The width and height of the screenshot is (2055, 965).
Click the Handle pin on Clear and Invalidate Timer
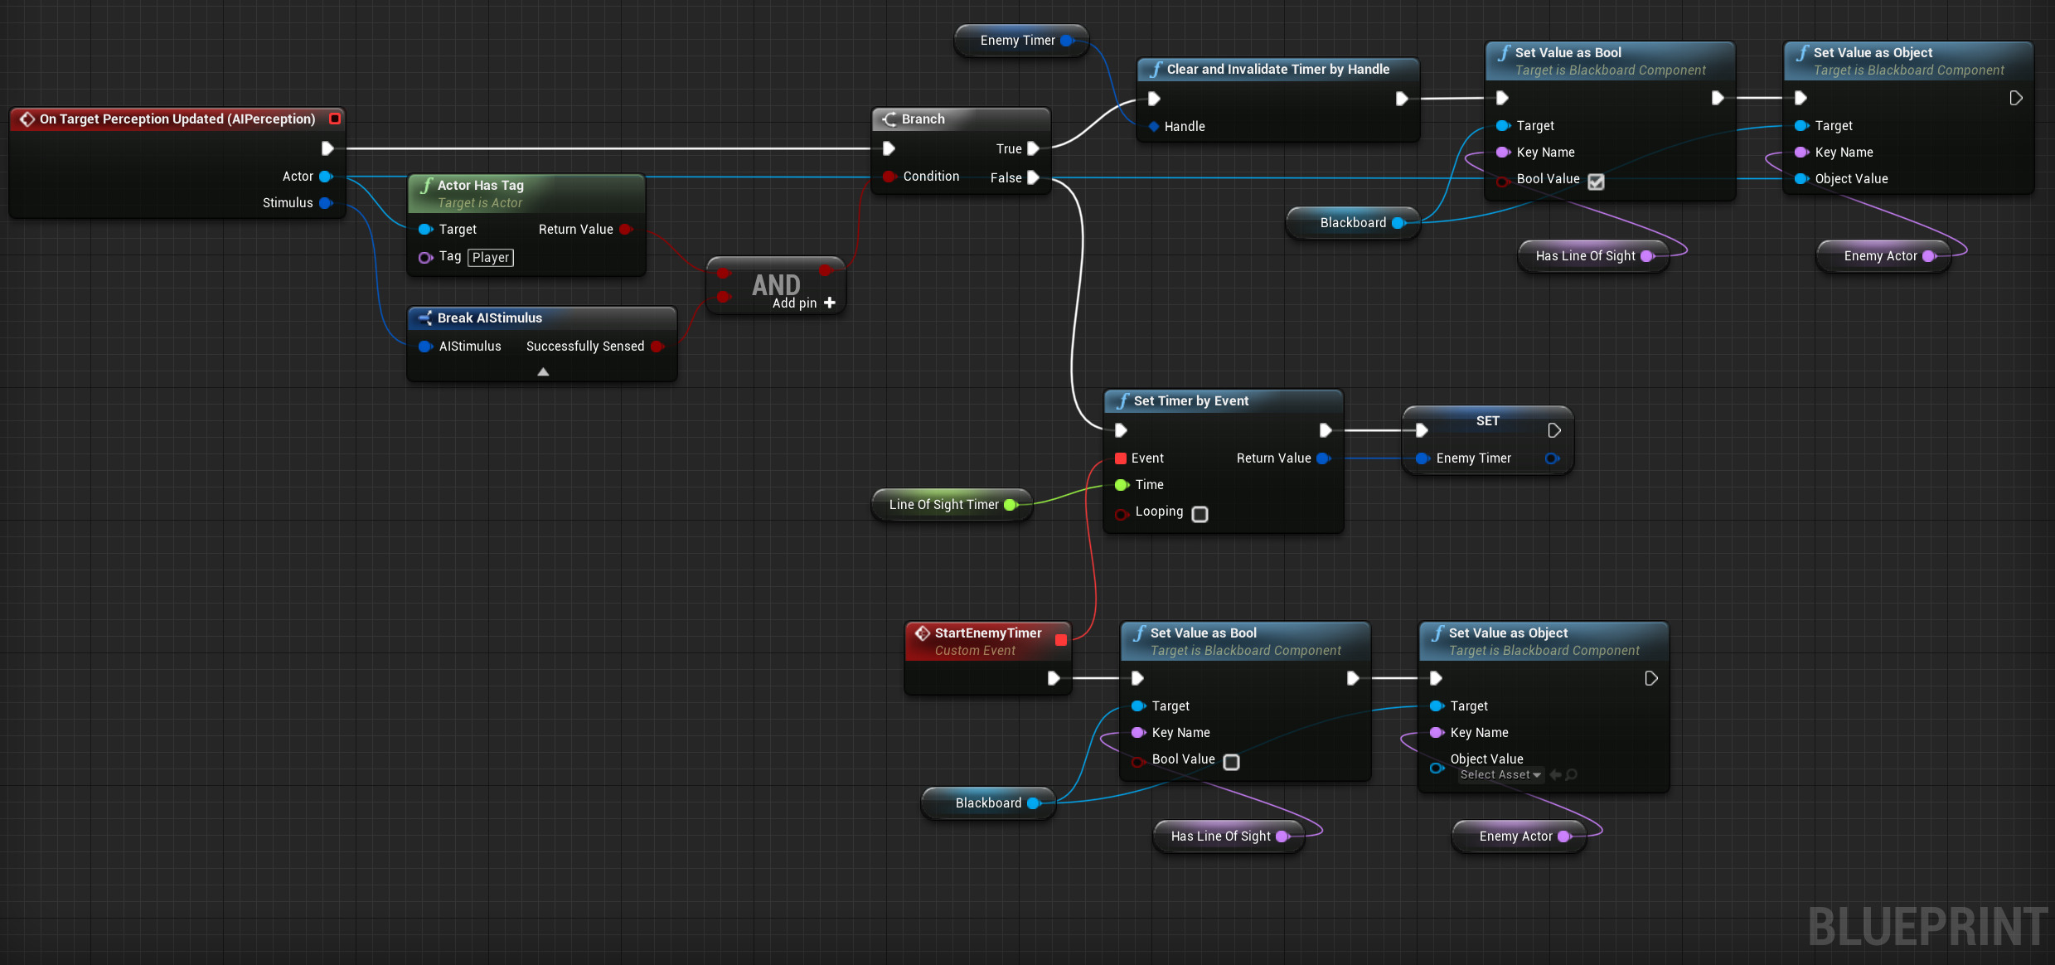(1154, 126)
